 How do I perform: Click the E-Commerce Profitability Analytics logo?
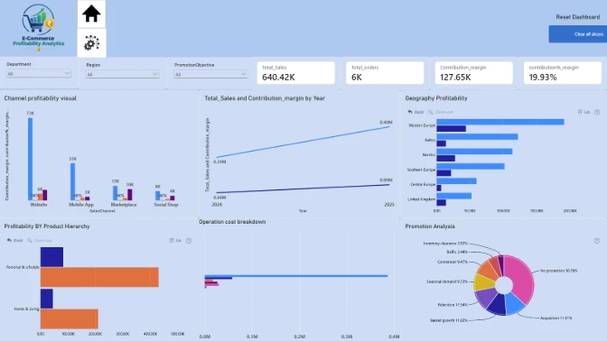[38, 27]
